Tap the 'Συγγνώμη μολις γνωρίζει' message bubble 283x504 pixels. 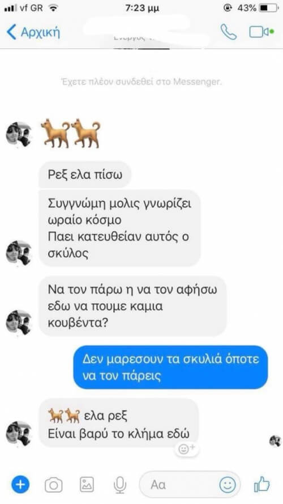(x=119, y=228)
